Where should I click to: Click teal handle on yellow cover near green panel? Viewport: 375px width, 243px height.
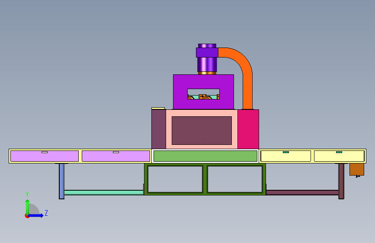point(286,152)
